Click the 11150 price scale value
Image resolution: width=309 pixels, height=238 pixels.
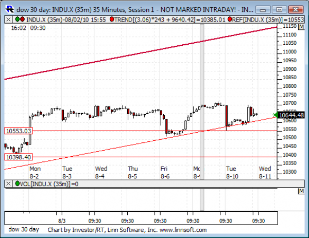[x=289, y=26]
